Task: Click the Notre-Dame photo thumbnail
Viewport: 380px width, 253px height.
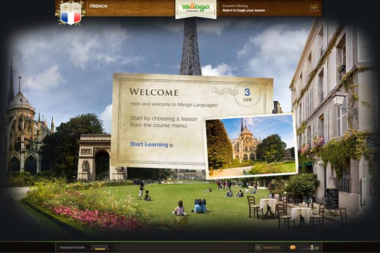Action: [x=251, y=146]
